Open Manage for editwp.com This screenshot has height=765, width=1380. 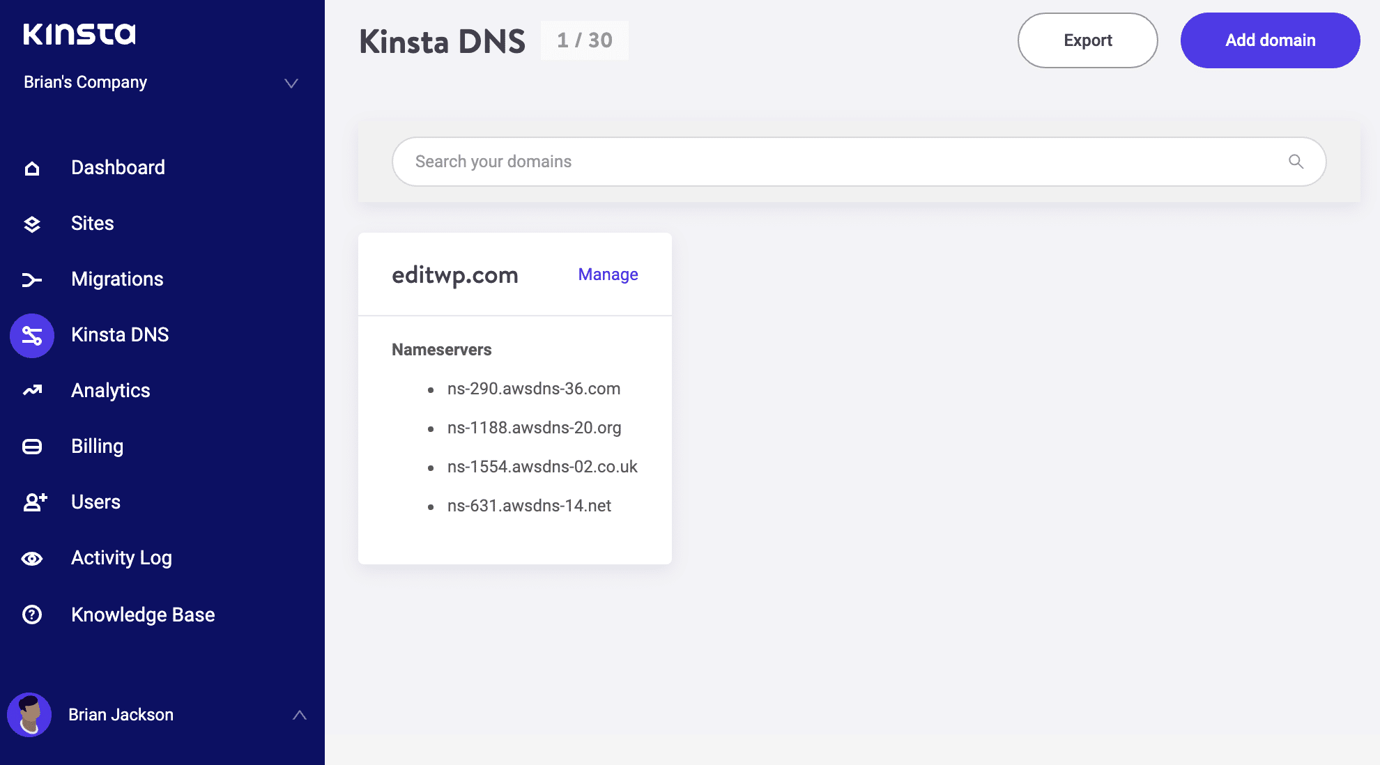point(607,275)
